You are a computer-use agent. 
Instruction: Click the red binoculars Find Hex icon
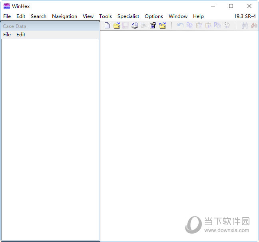[x=254, y=26]
